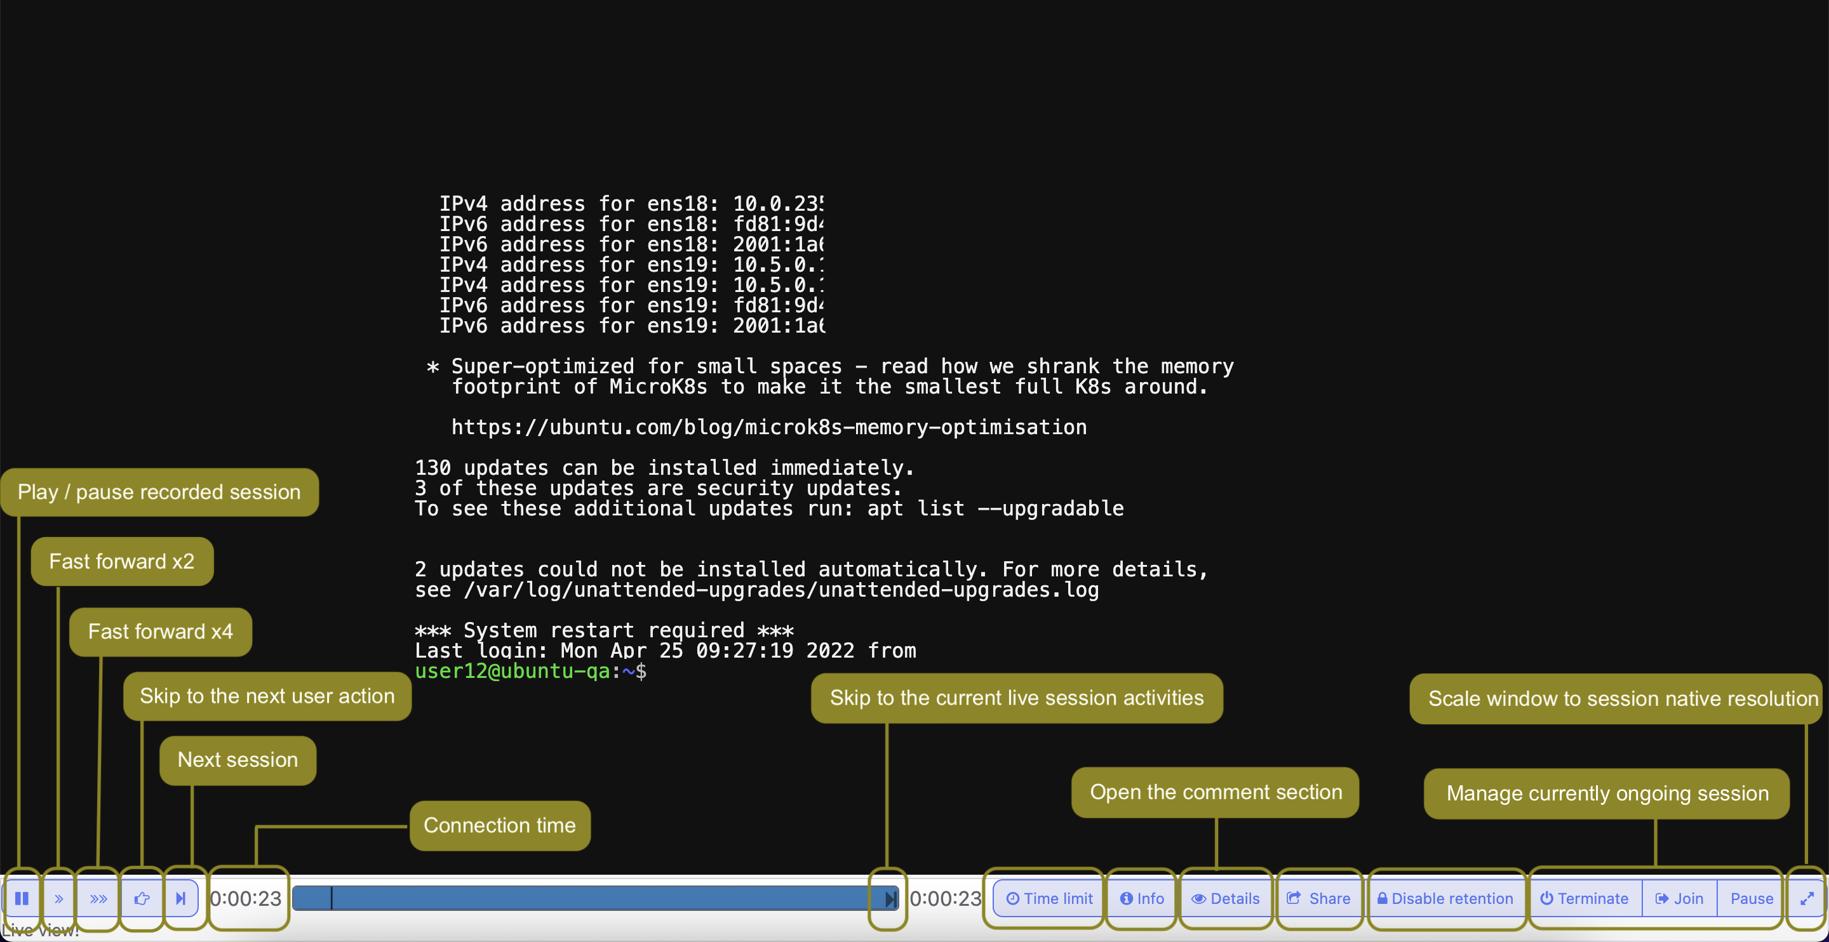
Task: Click the blue playback progress bar
Action: pyautogui.click(x=596, y=899)
